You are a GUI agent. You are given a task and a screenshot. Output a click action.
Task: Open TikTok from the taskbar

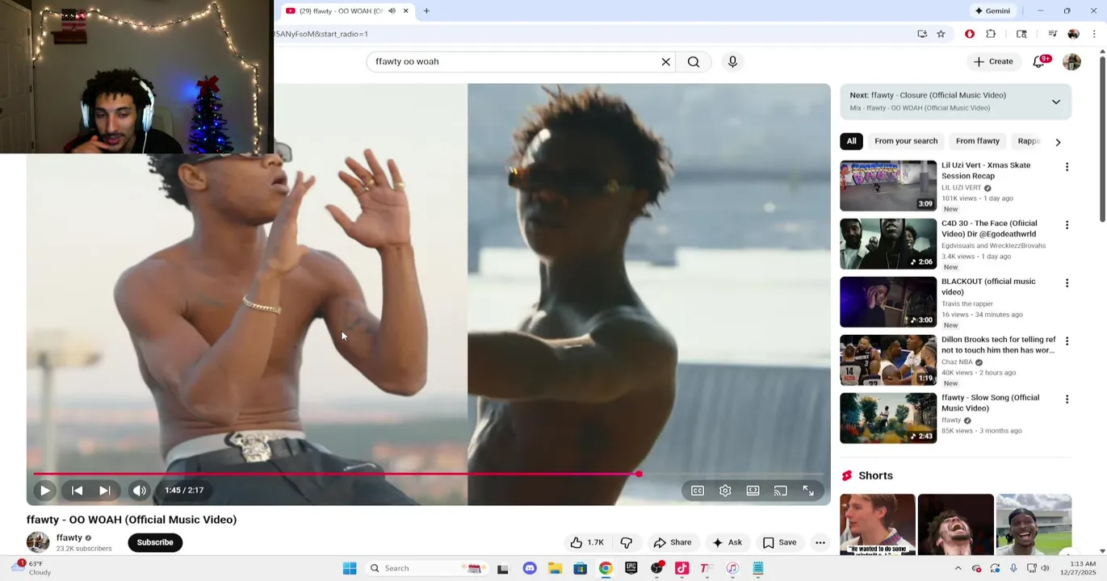pyautogui.click(x=681, y=568)
